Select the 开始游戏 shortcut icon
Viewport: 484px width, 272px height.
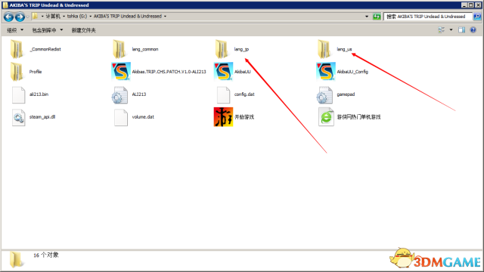pyautogui.click(x=223, y=117)
